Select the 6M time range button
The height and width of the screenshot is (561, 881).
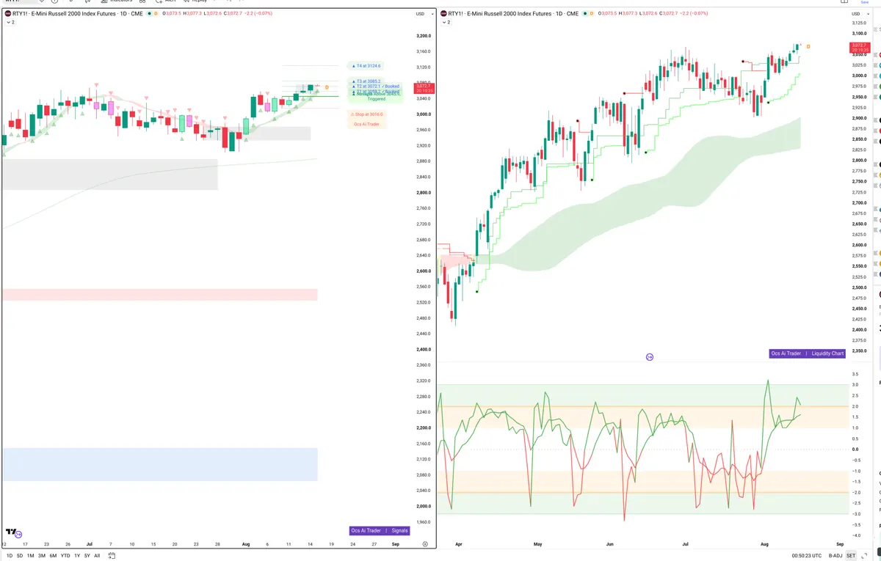click(53, 556)
